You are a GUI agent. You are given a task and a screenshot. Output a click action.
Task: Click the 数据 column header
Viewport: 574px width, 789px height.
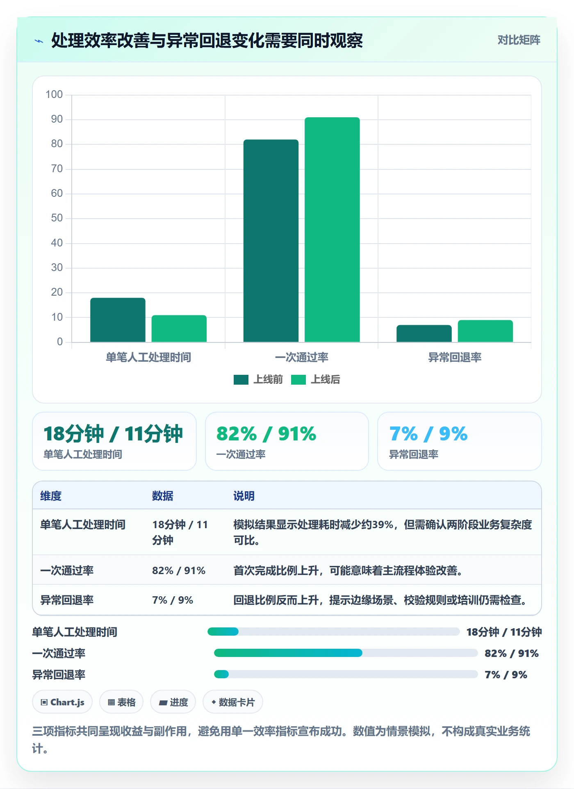[163, 496]
